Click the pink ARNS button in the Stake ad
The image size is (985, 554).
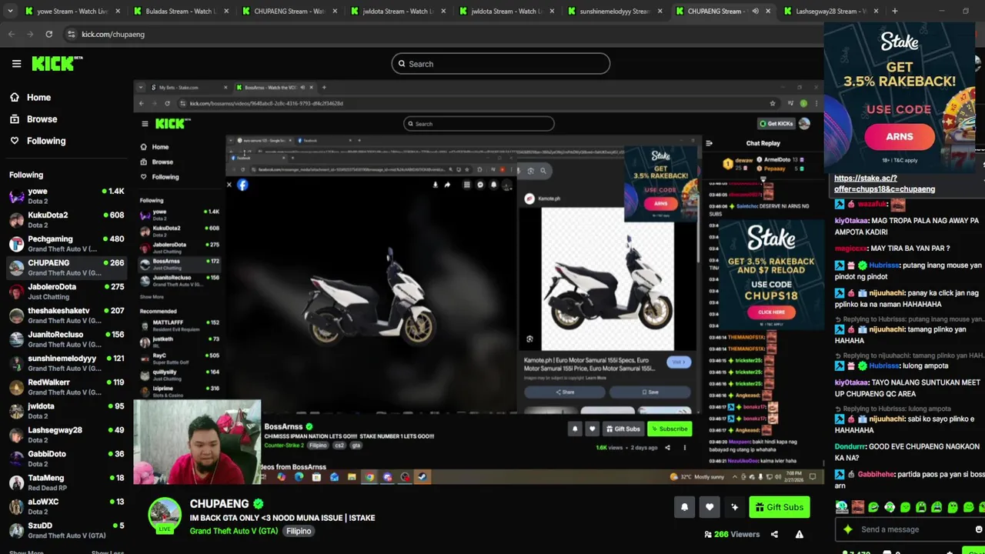point(899,136)
